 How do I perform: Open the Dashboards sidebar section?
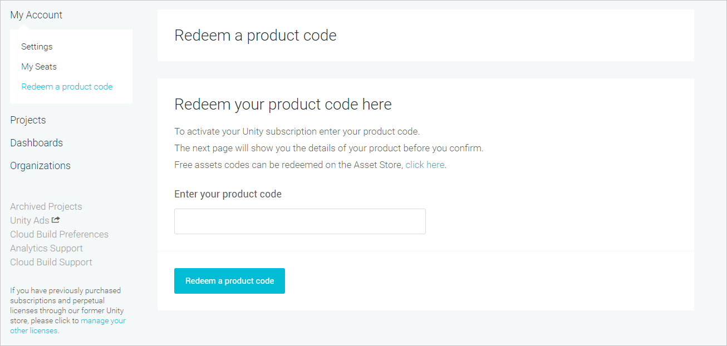[x=36, y=143]
